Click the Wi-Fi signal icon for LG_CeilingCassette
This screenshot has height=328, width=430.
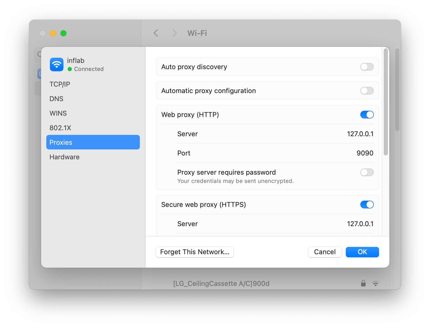pos(375,283)
